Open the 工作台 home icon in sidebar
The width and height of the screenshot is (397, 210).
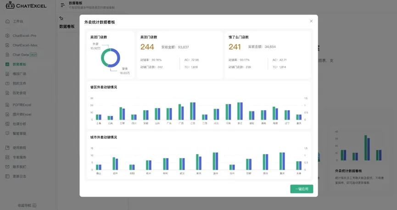7,21
